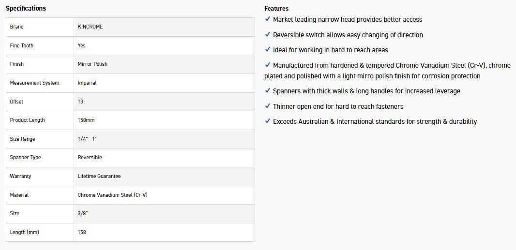This screenshot has height=250, width=516.
Task: Click the Chrome Vanadium Steel (Cr-V) material cell
Action: [x=112, y=195]
